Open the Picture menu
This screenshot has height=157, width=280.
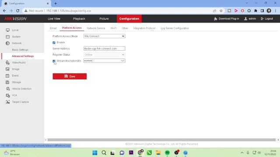[x=104, y=19]
